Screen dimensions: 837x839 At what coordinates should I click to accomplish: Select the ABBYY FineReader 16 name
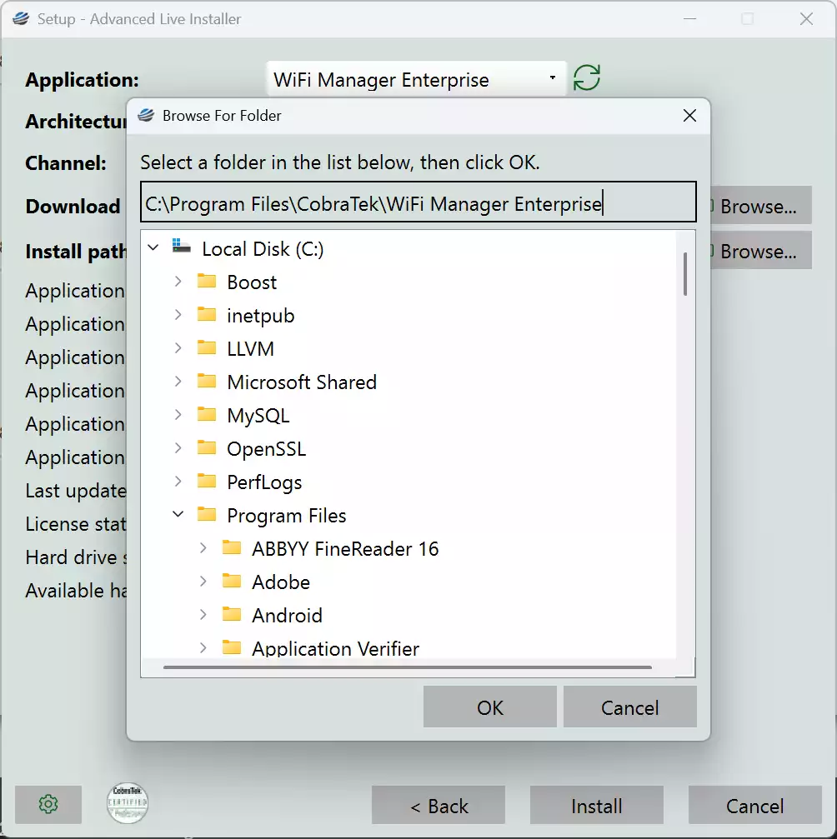pos(345,548)
